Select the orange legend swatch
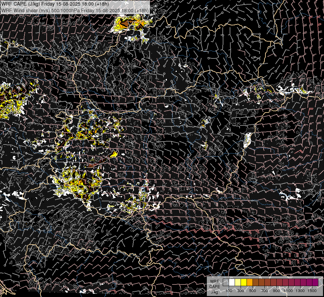This screenshot has height=297, width=324. tap(250, 282)
